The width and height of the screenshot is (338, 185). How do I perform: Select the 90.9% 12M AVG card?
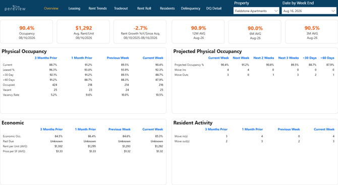(198, 32)
